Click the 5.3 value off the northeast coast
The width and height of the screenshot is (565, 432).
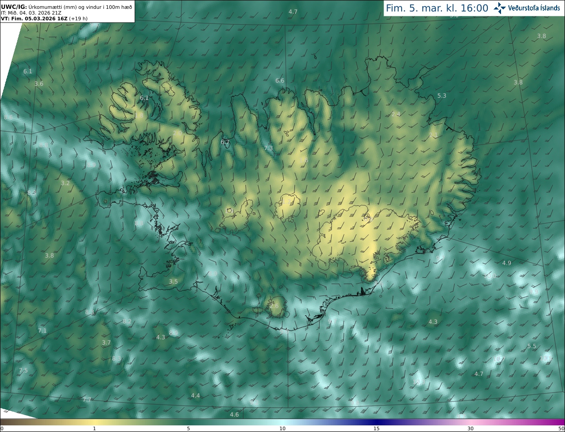tap(442, 96)
